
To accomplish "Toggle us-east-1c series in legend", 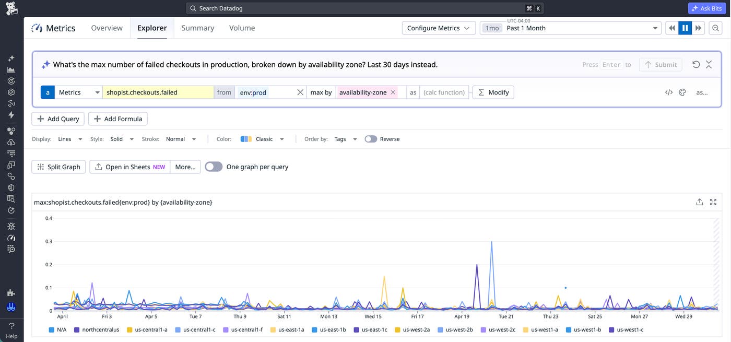I will coord(370,330).
